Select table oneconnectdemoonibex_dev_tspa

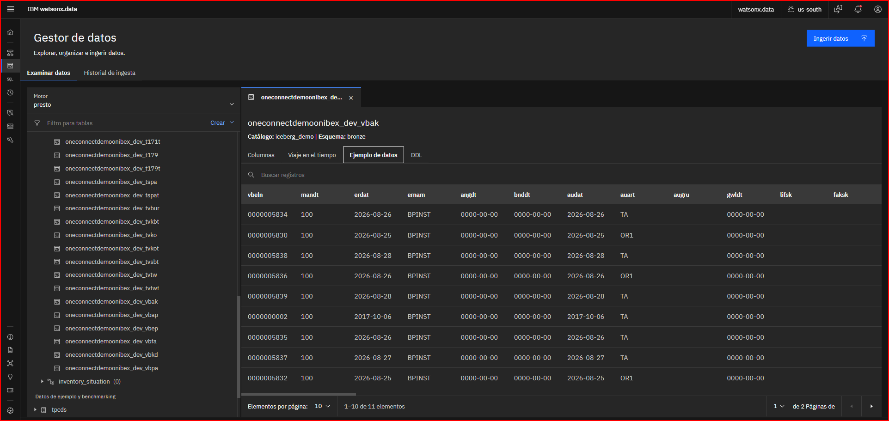(111, 182)
